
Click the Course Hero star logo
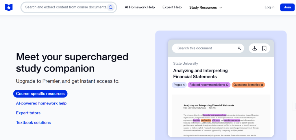click(x=9, y=7)
